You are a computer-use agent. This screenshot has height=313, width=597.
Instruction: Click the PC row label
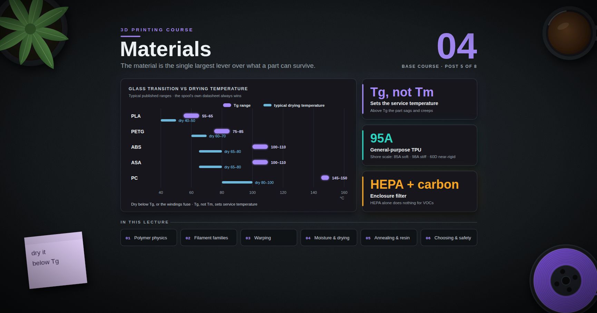coord(134,178)
